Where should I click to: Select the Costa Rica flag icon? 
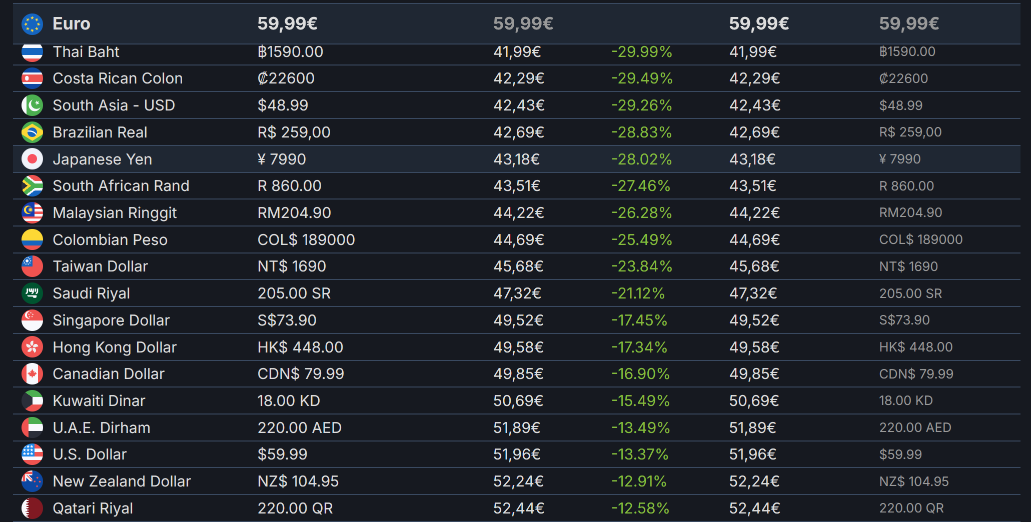pos(32,78)
